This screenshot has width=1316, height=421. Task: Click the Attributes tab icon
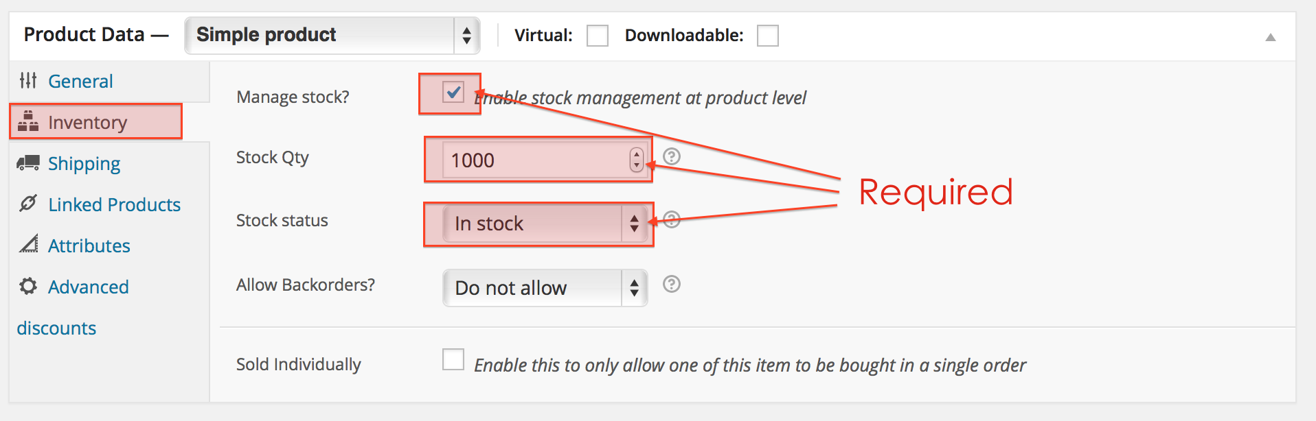tap(28, 244)
